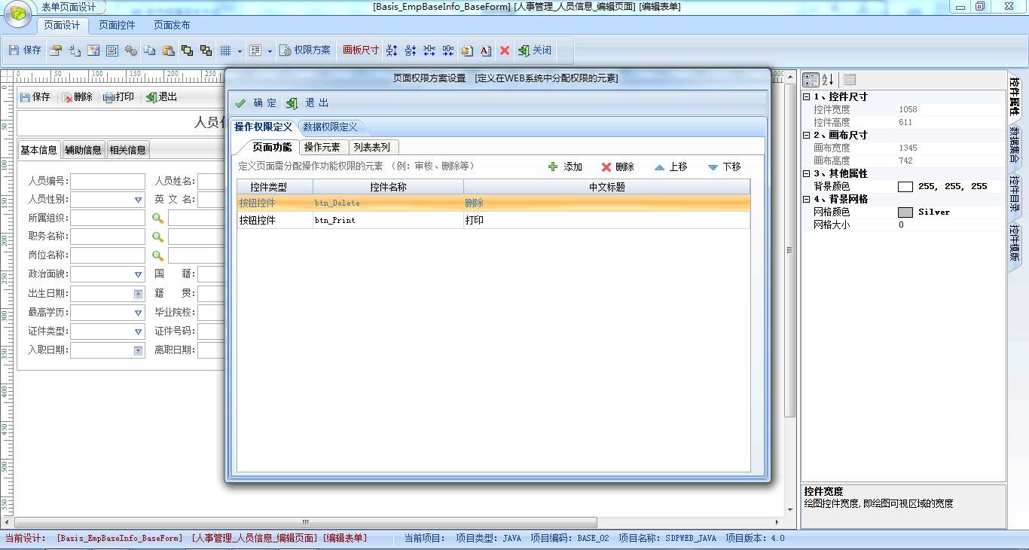Select 操作权限定义 tab in dialog

point(263,127)
